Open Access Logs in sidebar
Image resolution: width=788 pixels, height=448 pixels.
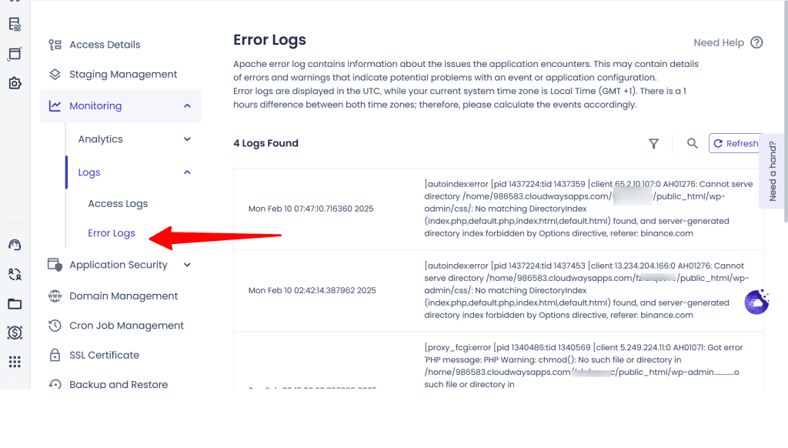click(118, 204)
